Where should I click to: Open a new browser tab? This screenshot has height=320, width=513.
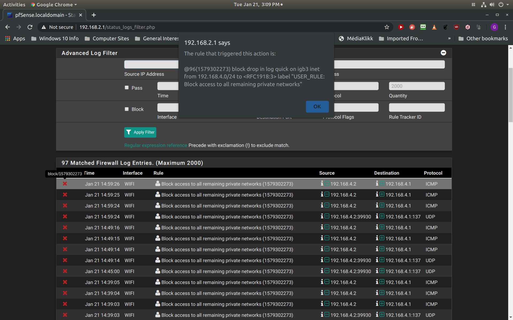[x=94, y=15]
